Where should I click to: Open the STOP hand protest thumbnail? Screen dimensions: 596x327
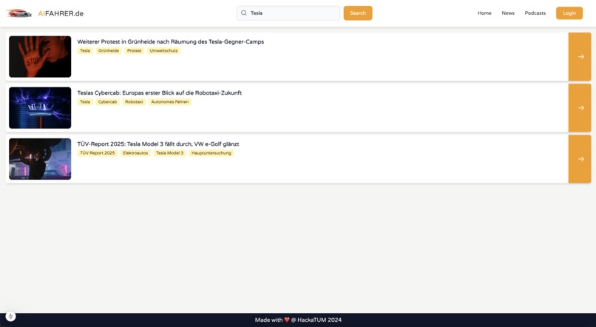(40, 57)
